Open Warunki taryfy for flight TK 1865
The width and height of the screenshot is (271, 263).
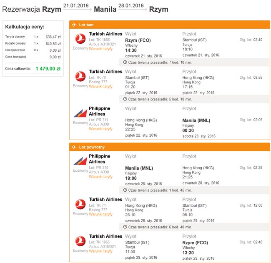pos(100,251)
